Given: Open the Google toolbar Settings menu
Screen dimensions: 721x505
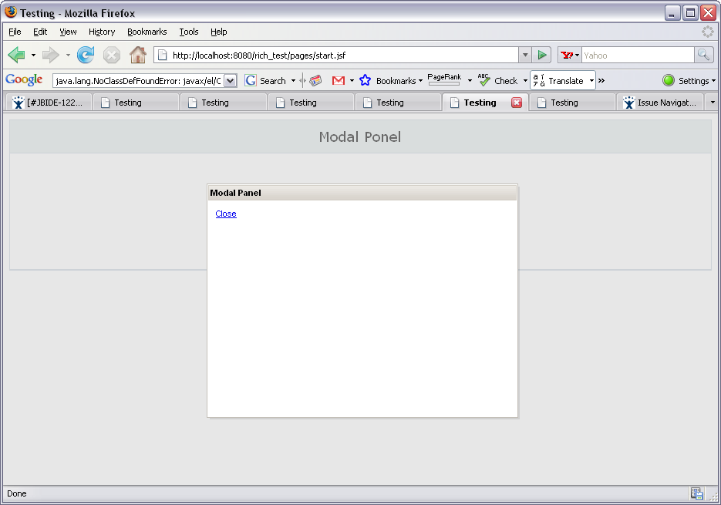Looking at the screenshot, I should click(689, 81).
